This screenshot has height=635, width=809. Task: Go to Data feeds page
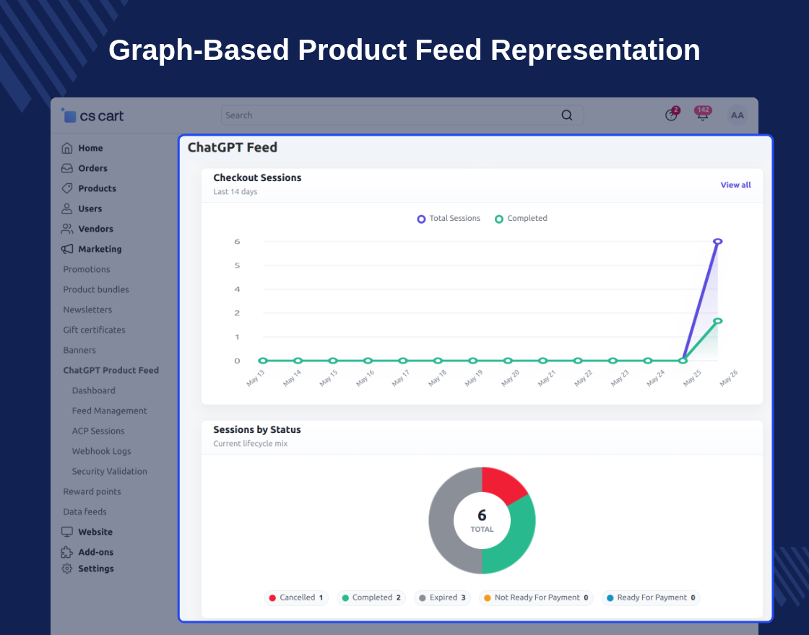tap(85, 512)
